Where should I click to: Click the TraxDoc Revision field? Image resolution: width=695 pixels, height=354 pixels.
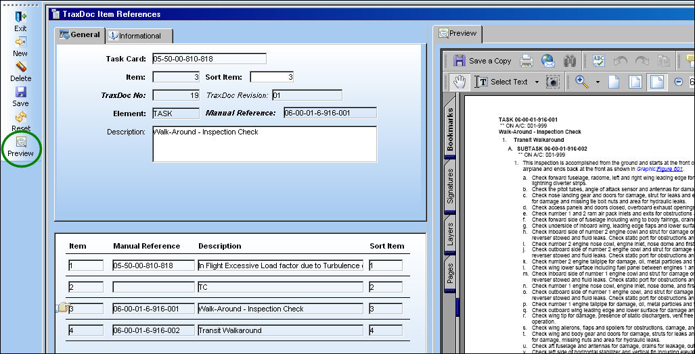307,95
